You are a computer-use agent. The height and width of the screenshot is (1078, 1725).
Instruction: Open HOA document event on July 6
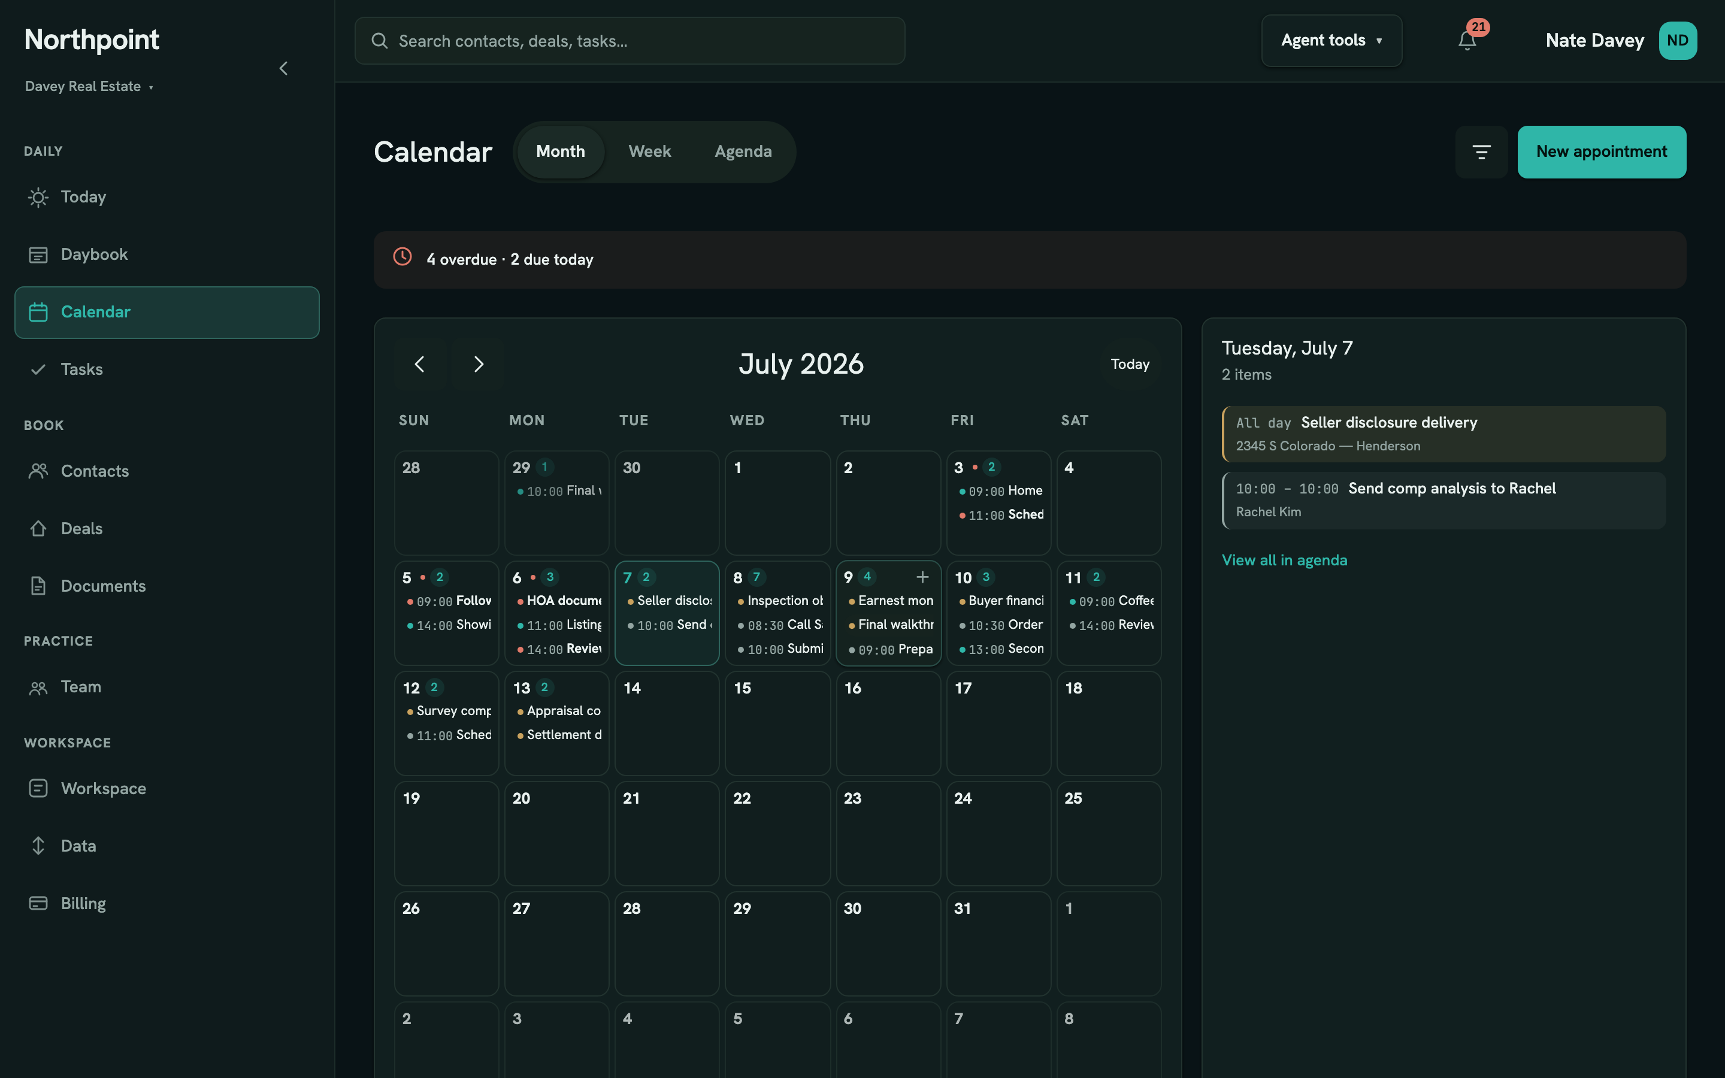559,601
